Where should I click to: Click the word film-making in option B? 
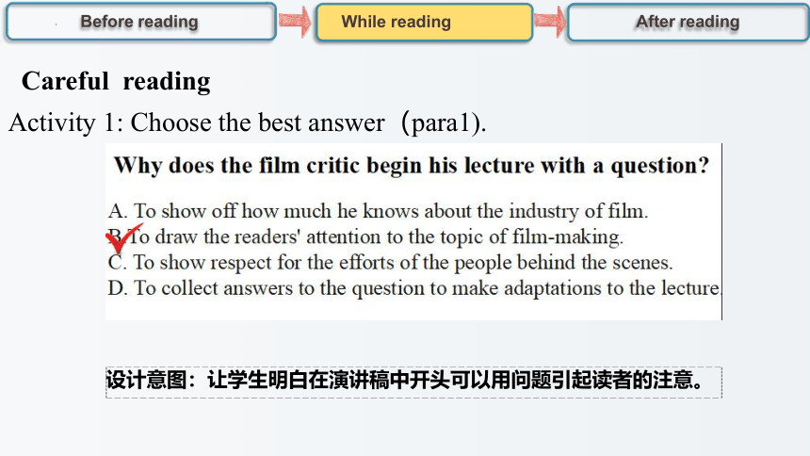point(567,236)
